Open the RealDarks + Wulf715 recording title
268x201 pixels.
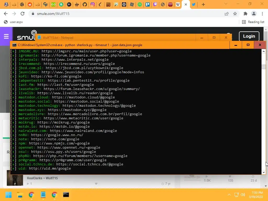click(42, 178)
